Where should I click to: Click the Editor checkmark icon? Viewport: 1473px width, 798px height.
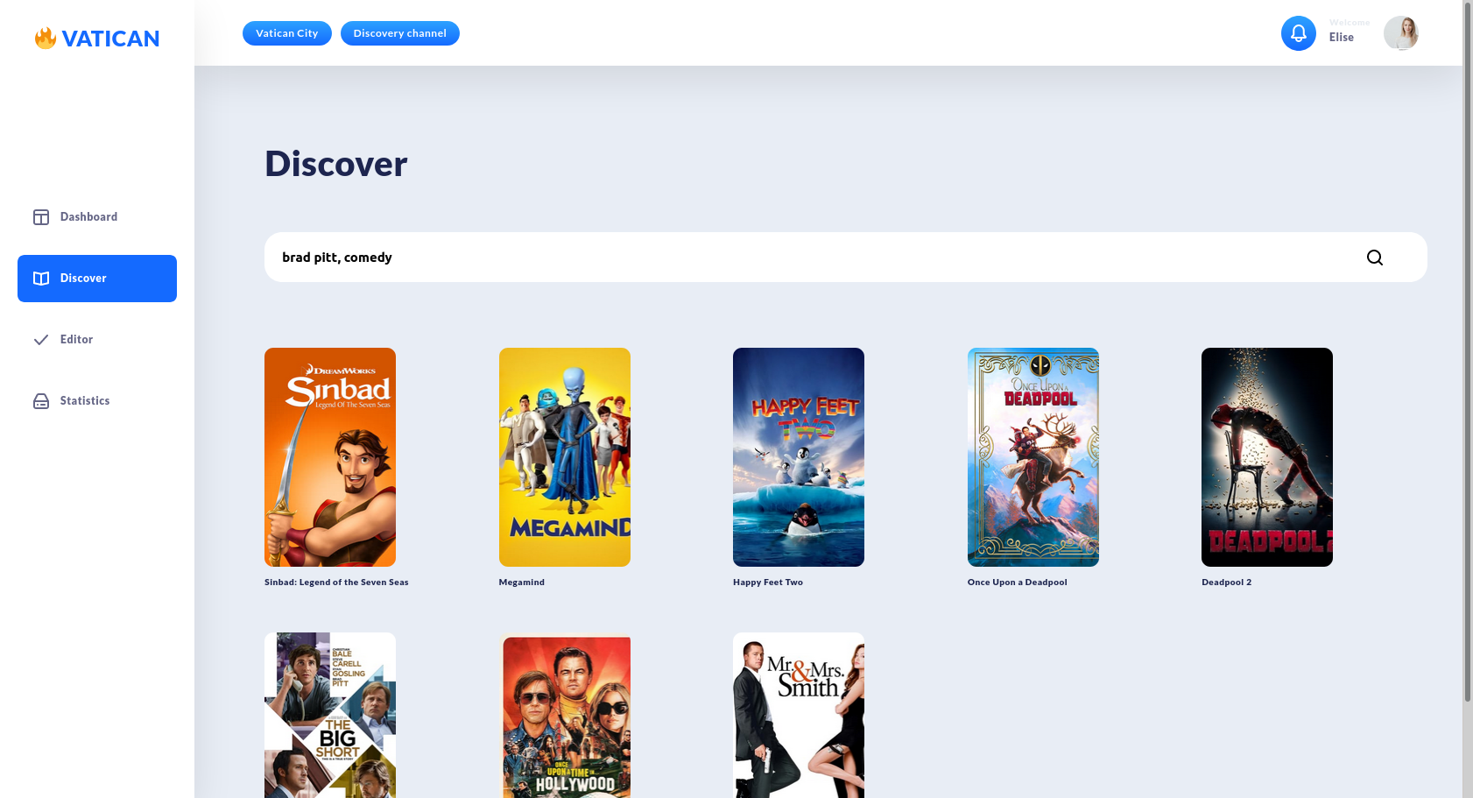(x=41, y=340)
